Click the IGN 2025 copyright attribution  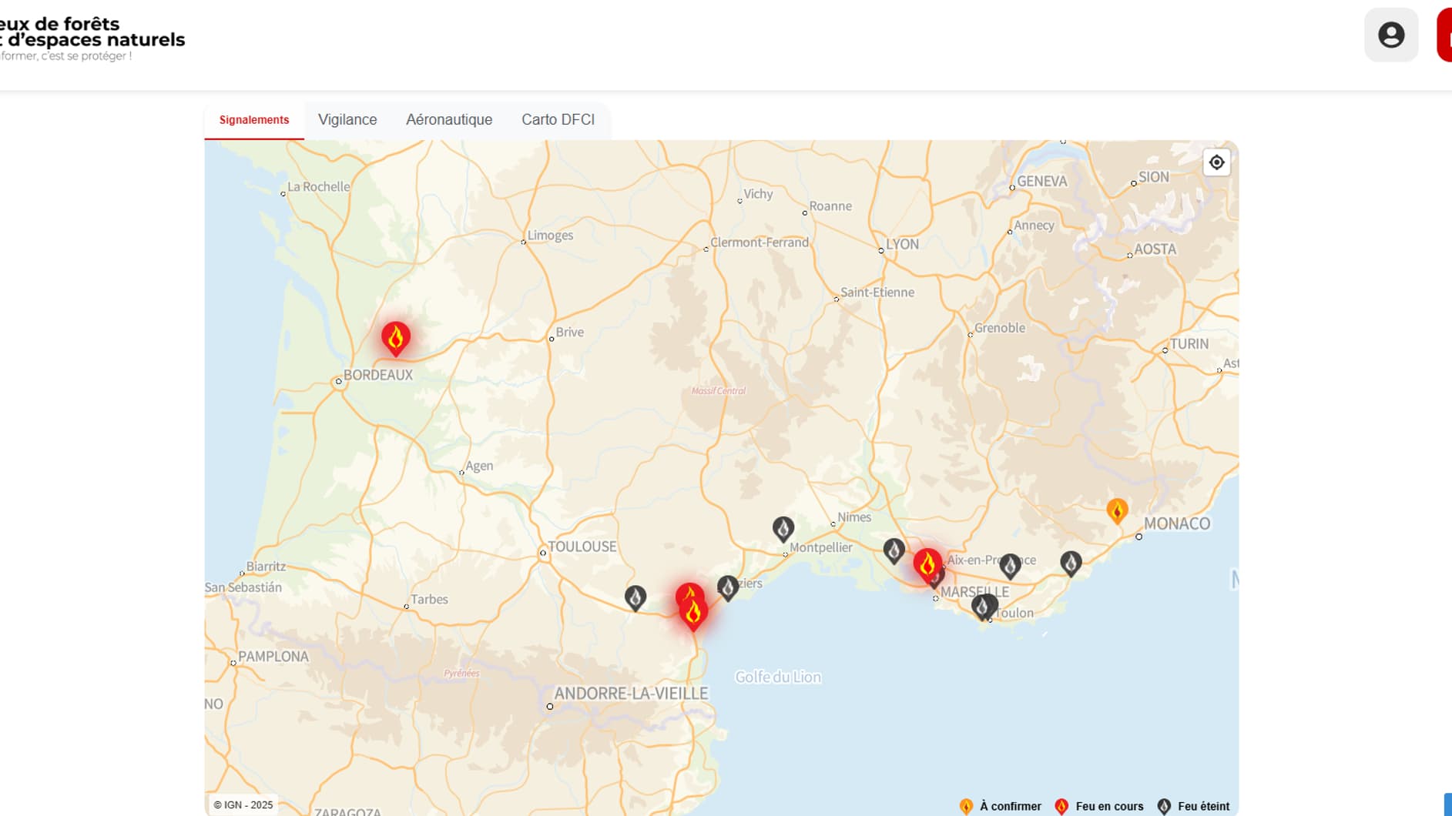pyautogui.click(x=243, y=804)
